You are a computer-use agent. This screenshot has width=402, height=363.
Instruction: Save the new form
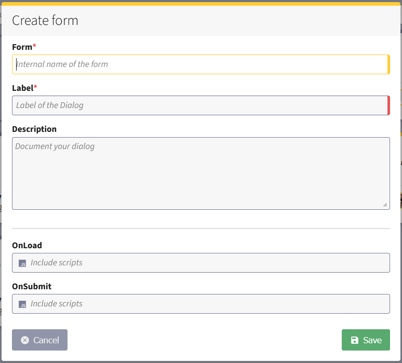[x=366, y=340]
